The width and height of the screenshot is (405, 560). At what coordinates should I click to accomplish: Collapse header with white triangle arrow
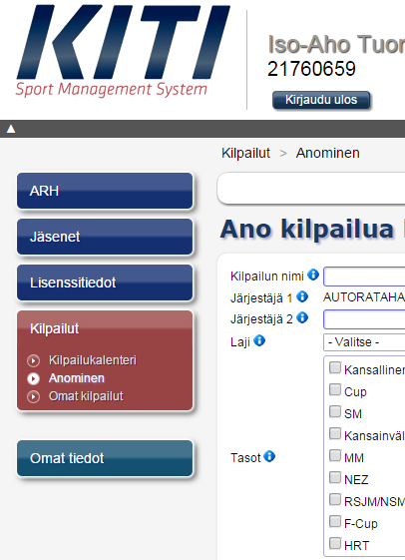point(11,129)
